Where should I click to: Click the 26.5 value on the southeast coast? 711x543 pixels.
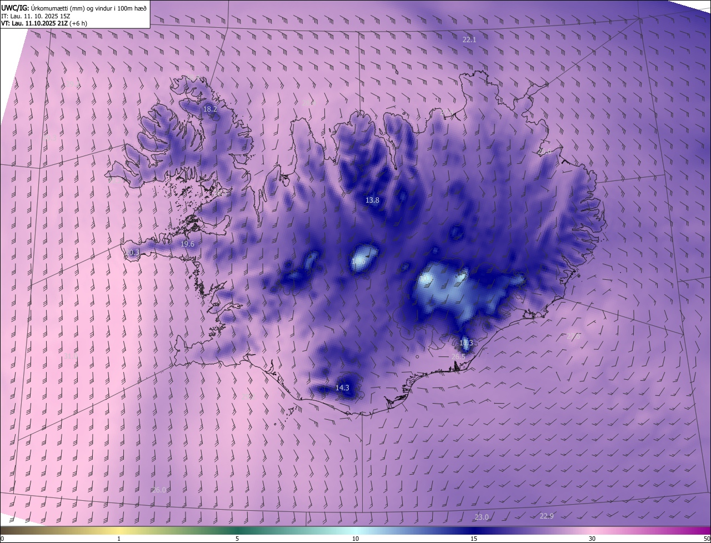(x=458, y=356)
